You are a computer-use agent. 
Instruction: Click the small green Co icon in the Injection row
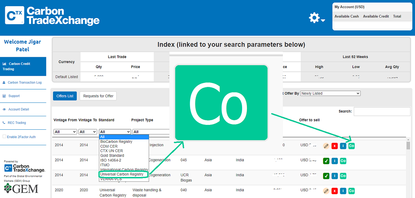click(351, 146)
